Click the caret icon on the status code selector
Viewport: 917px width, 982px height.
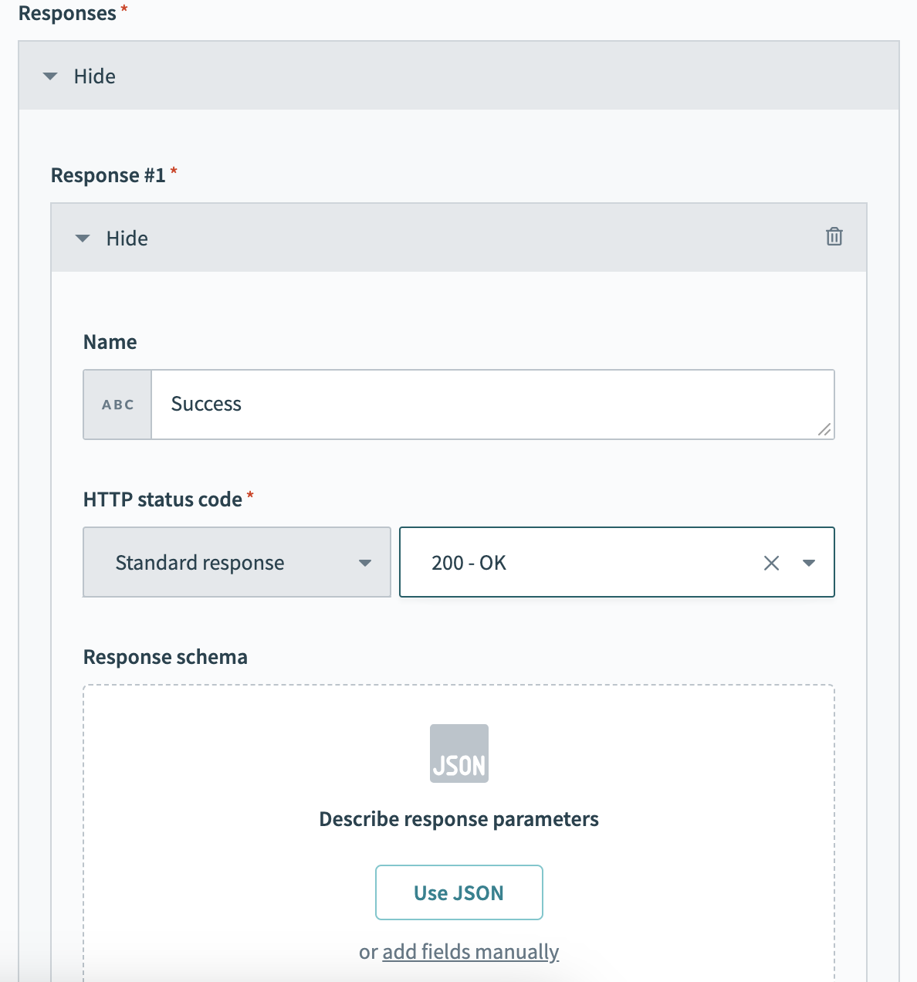click(809, 563)
